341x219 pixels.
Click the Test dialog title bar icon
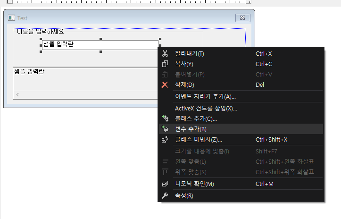[11, 18]
